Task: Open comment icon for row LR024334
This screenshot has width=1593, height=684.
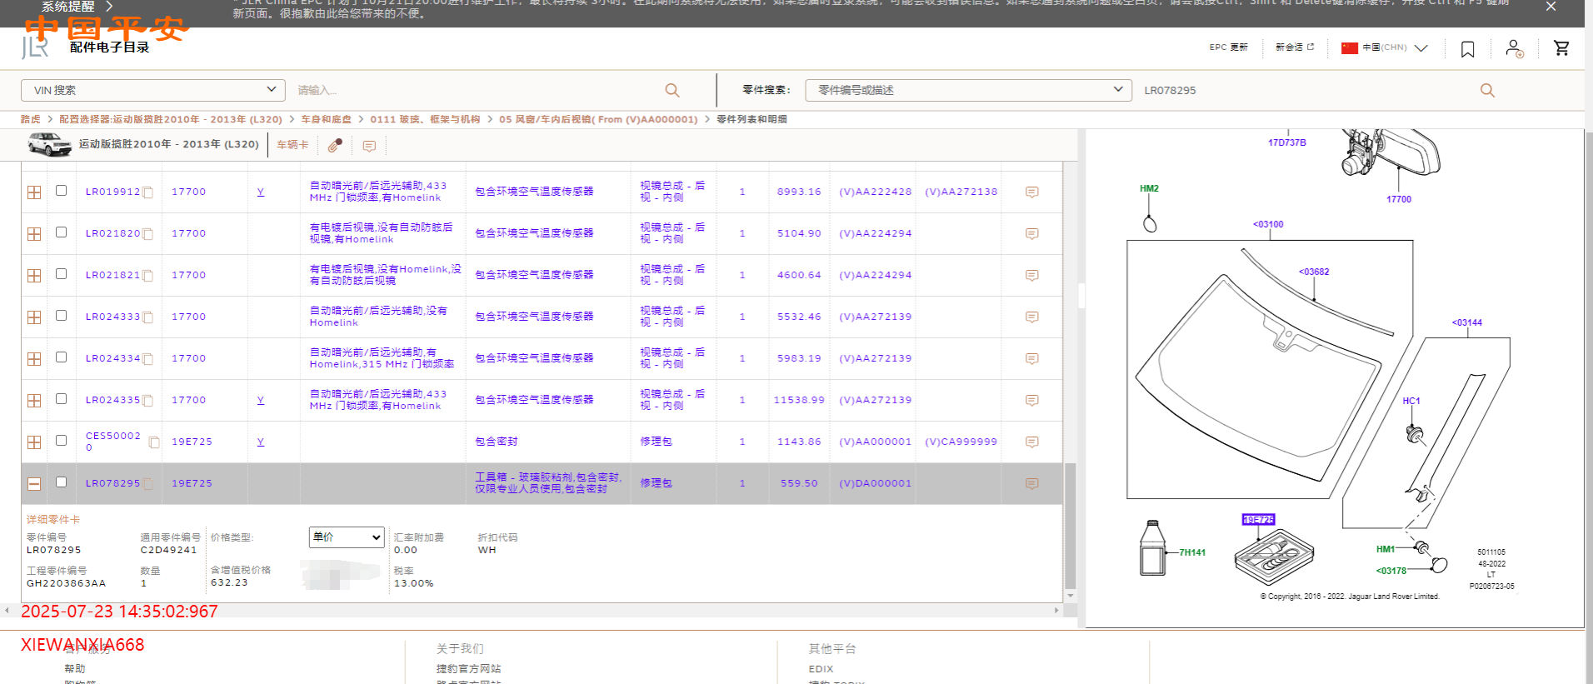Action: (1031, 359)
